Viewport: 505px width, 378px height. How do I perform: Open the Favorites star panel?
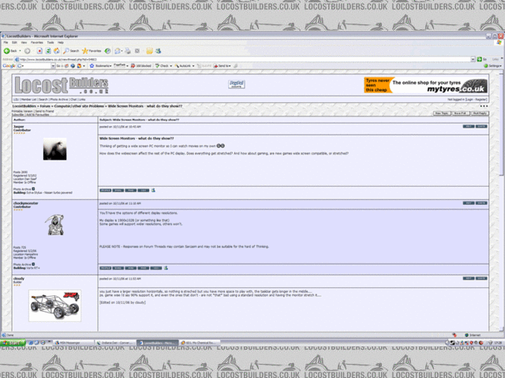click(x=92, y=50)
